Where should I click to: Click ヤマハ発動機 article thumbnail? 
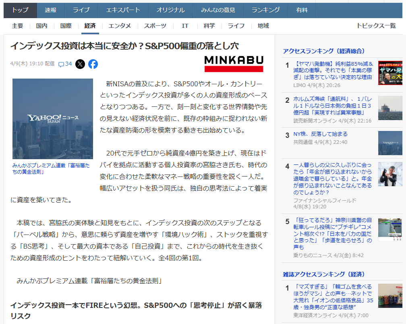[390, 73]
